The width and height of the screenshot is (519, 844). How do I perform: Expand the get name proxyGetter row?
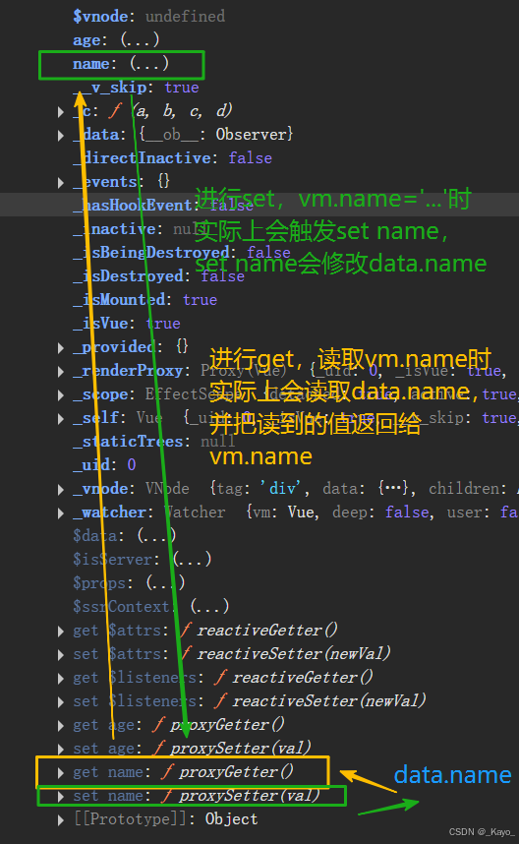click(x=61, y=773)
